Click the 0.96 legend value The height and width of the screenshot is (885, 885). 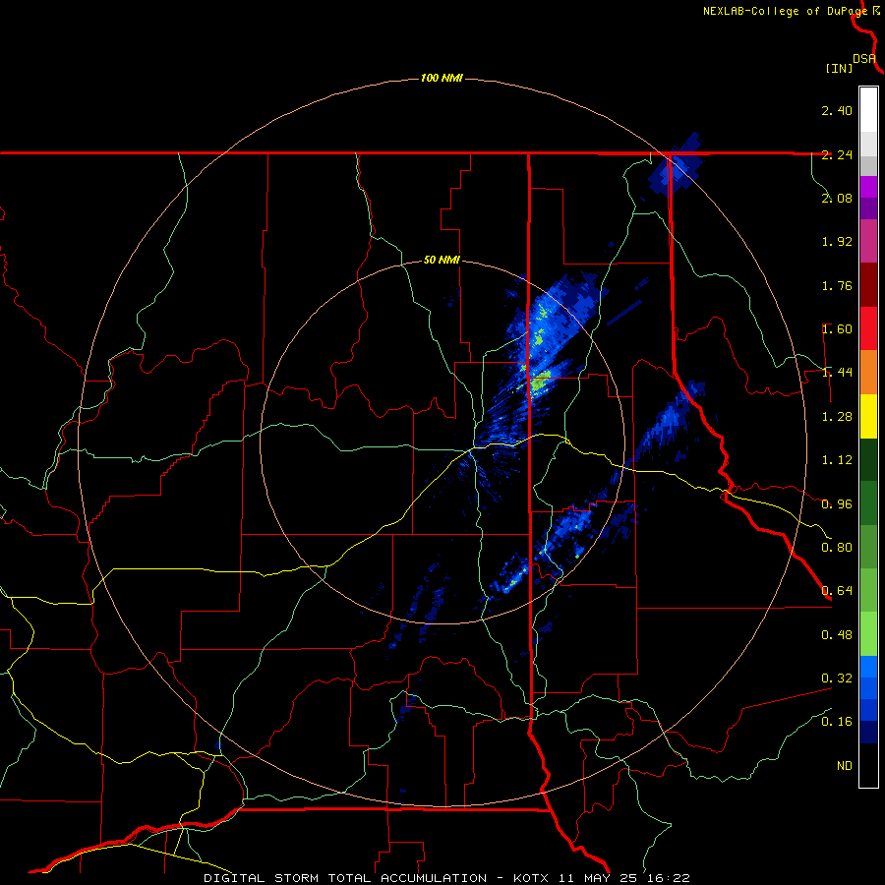pyautogui.click(x=837, y=504)
